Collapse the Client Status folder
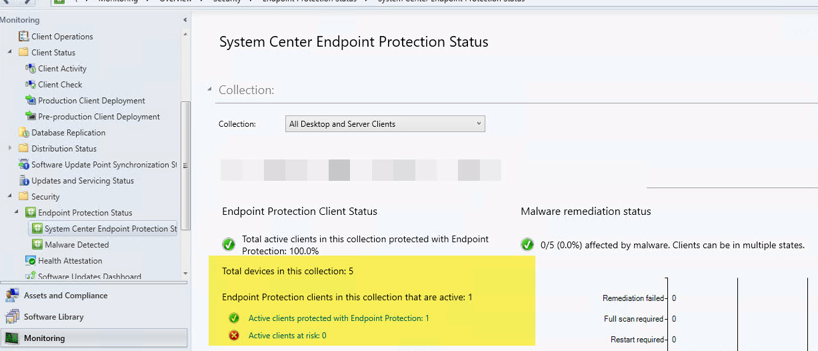This screenshot has width=818, height=351. click(x=10, y=53)
